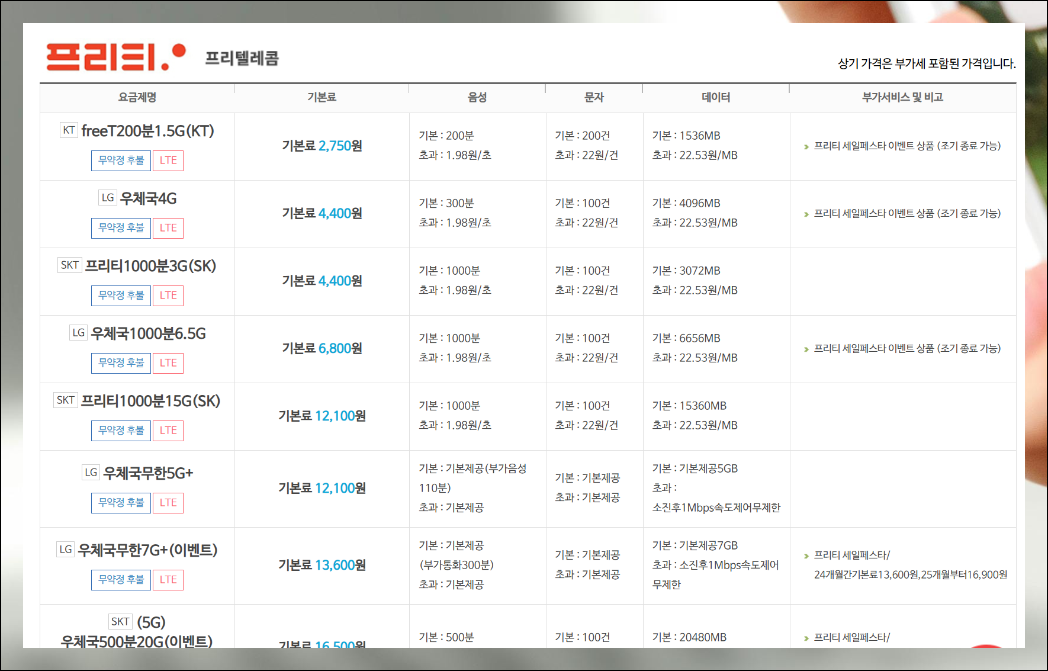This screenshot has height=671, width=1048.
Task: Click LTE tag under 우체국1000분6.5G
Action: (168, 363)
